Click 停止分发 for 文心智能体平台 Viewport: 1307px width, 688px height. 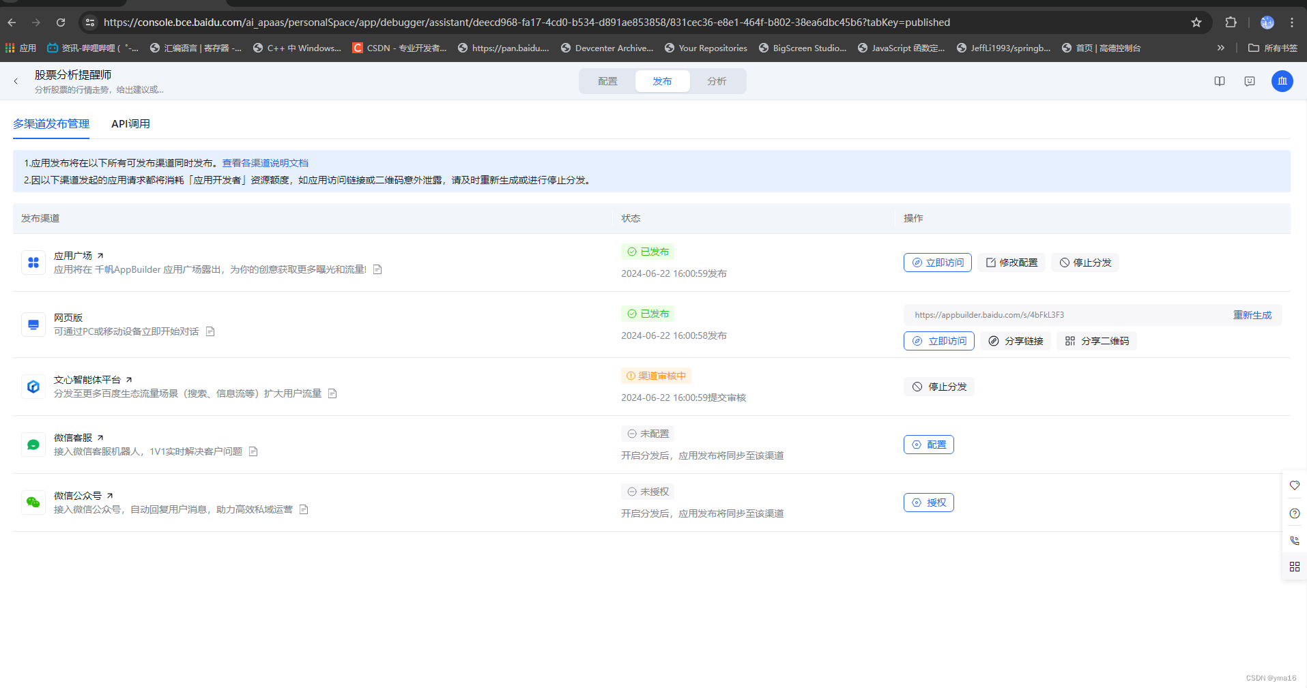(x=939, y=387)
